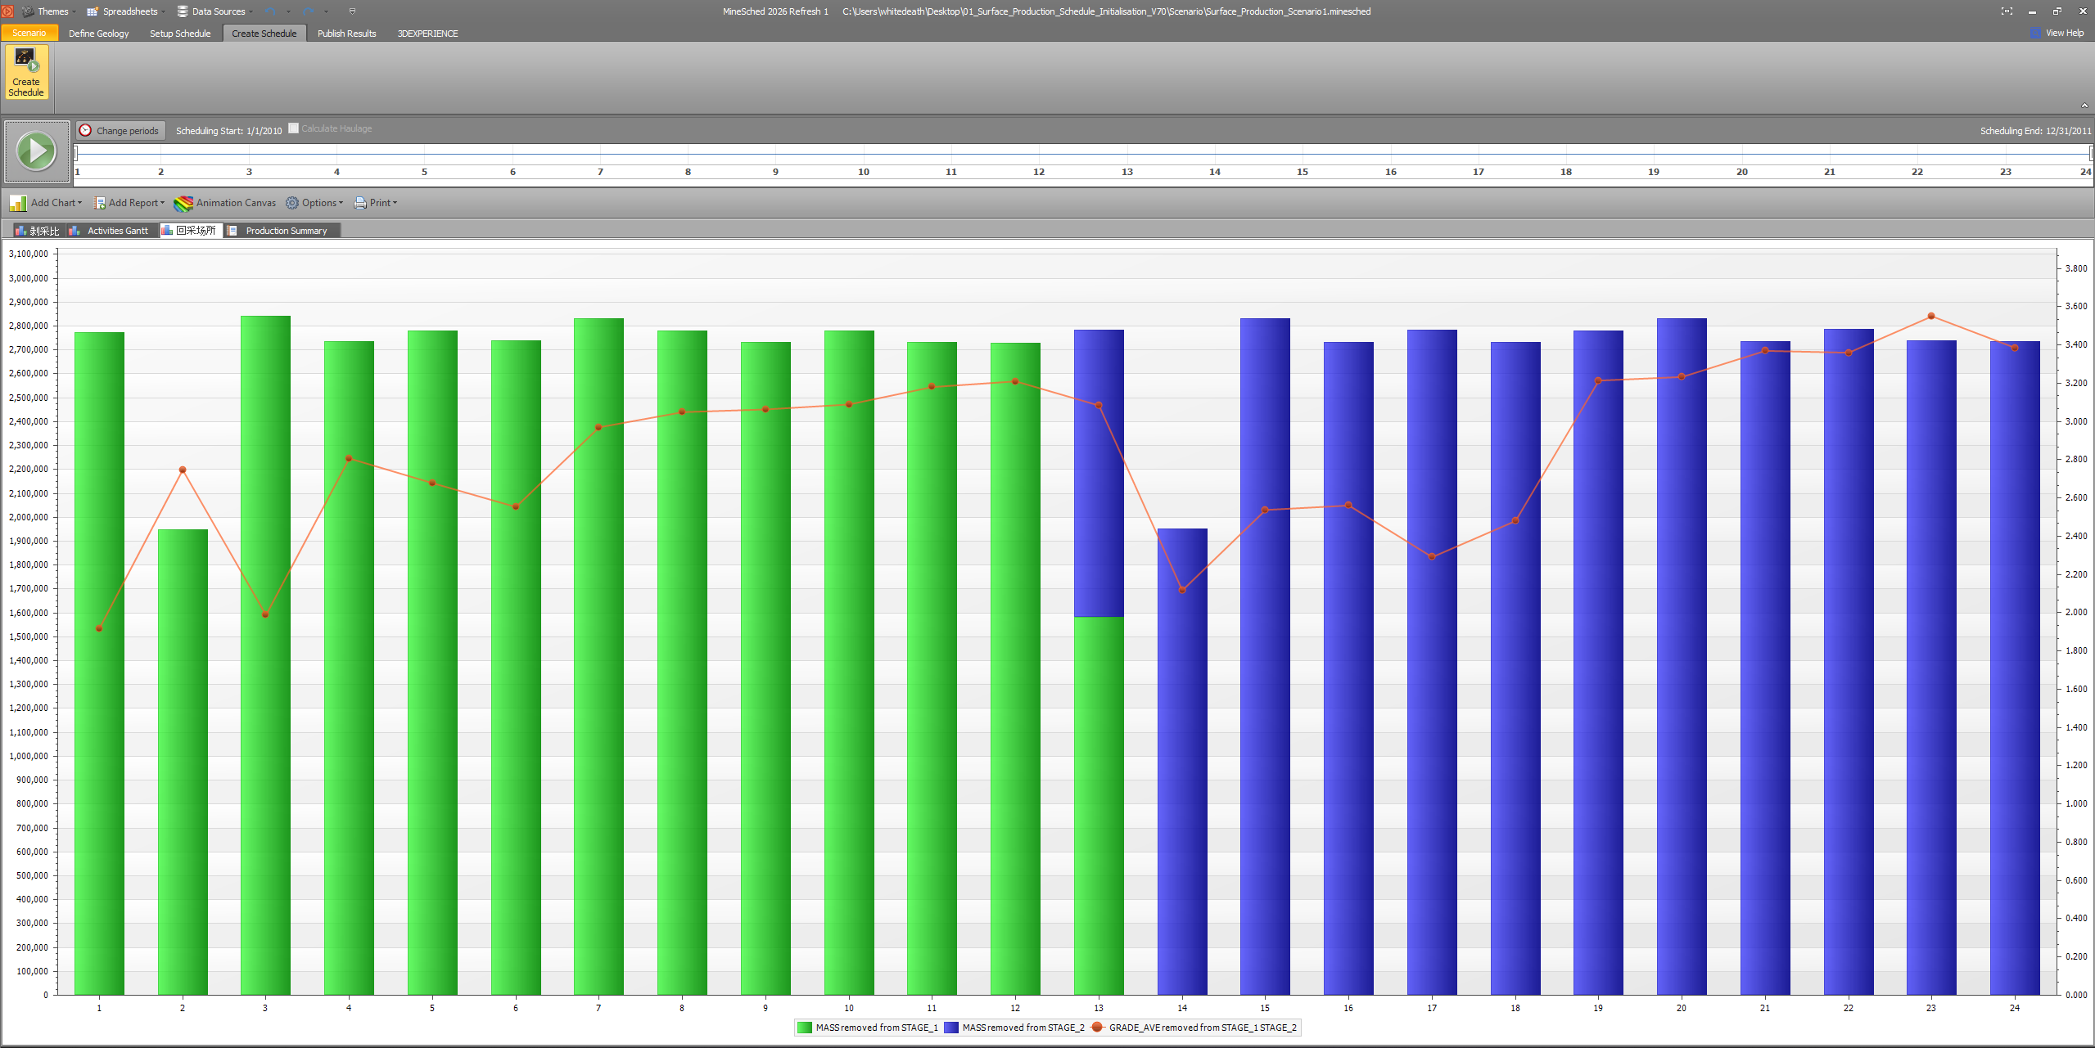Click the right handle of the period range slider
The image size is (2095, 1048).
[2091, 153]
